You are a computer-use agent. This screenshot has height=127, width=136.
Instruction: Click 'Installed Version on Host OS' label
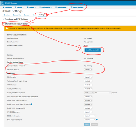(16, 58)
